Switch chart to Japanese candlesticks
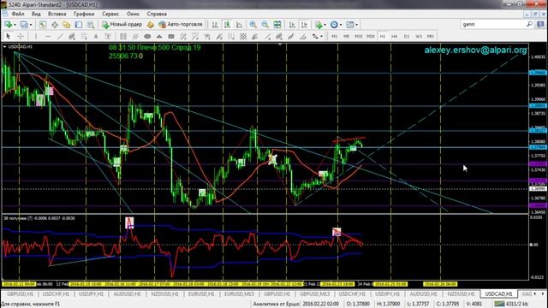548x308 pixels. pyautogui.click(x=227, y=25)
